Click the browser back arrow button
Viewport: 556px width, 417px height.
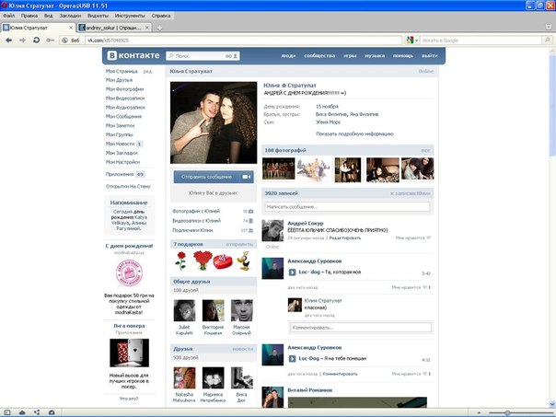tap(8, 41)
